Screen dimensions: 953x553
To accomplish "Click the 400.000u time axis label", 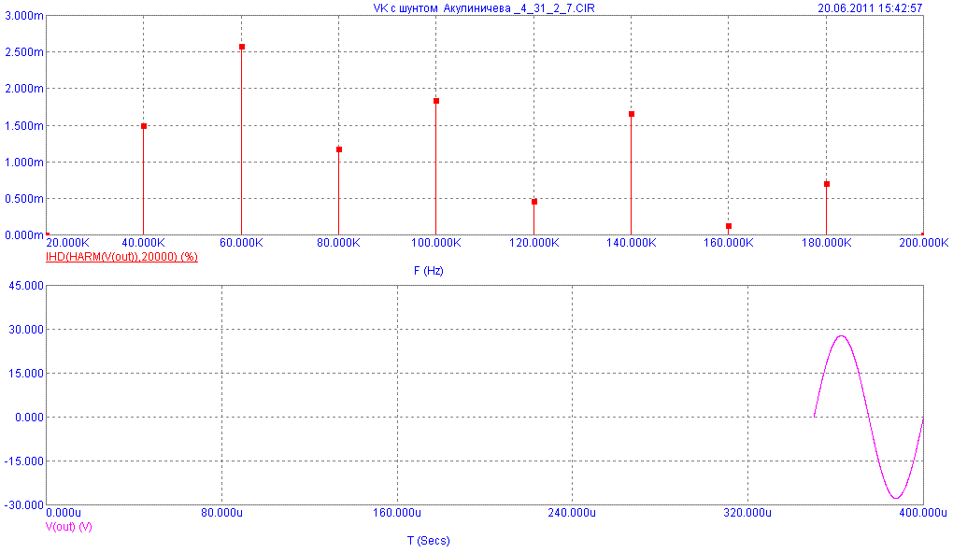I will 922,512.
